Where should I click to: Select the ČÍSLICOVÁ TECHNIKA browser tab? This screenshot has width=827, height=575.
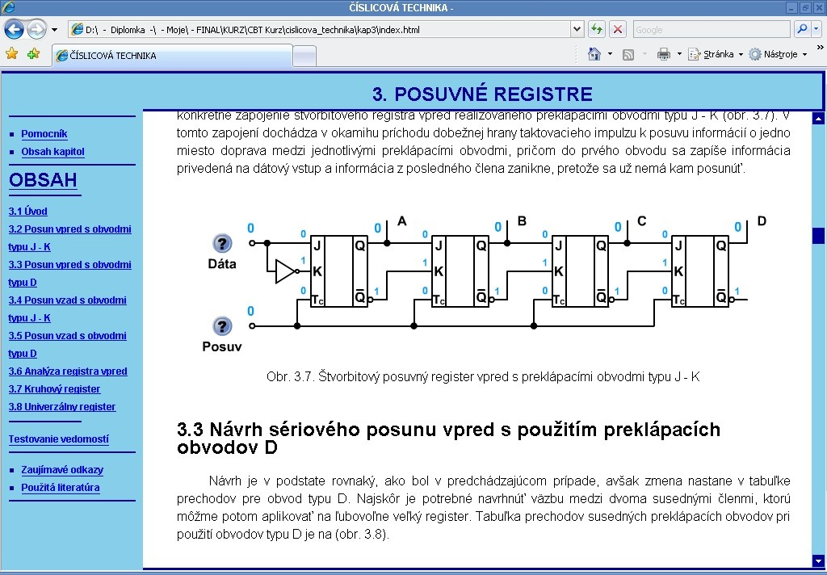pyautogui.click(x=172, y=56)
